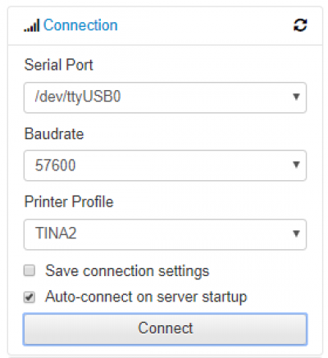Click the Connect button
The width and height of the screenshot is (328, 358).
point(165,329)
